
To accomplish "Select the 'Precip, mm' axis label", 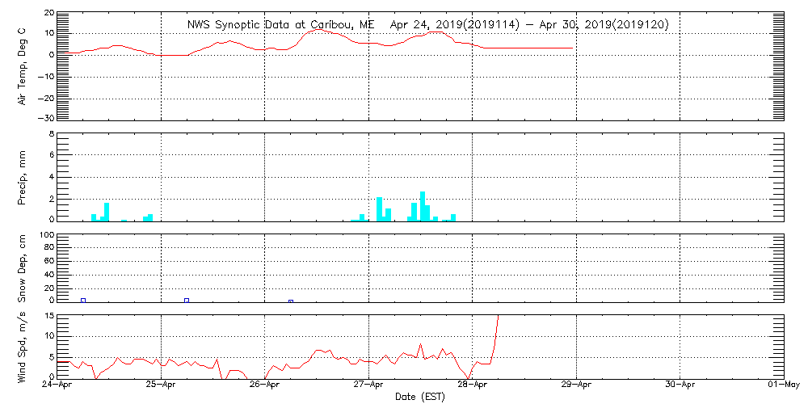I will point(21,175).
